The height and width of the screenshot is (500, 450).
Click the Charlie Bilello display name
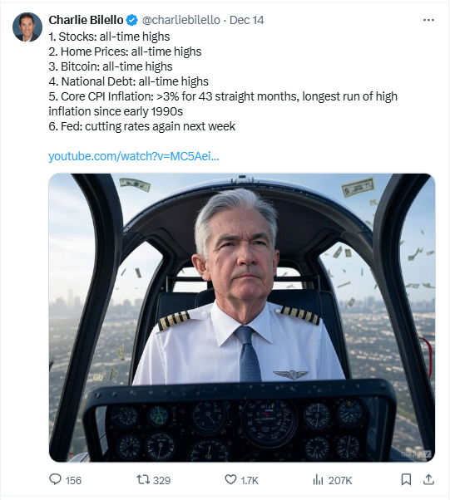86,20
